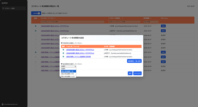Click the dialog title コラボレート有効期限の延長
Image resolution: width=198 pixels, height=107 pixels.
click(73, 38)
